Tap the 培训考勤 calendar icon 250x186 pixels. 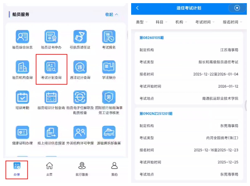tap(22, 97)
